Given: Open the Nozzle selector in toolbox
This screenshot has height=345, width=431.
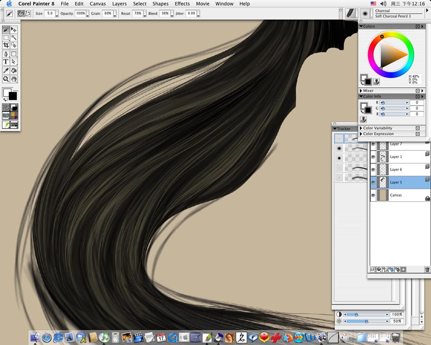Looking at the screenshot, I should point(14,124).
